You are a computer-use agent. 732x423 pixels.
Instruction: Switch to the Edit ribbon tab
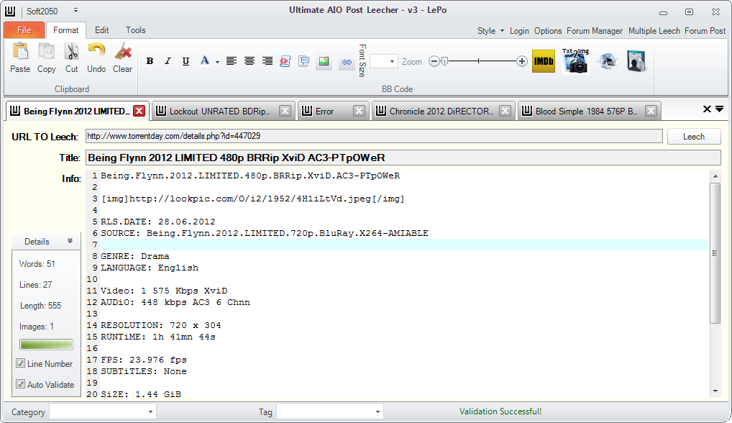coord(102,30)
